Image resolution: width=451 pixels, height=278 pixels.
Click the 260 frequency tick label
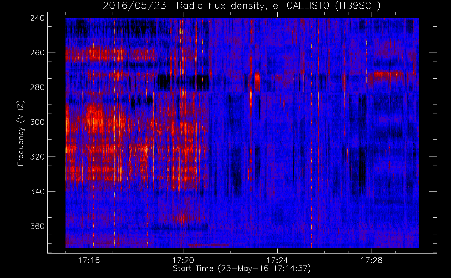(x=37, y=53)
